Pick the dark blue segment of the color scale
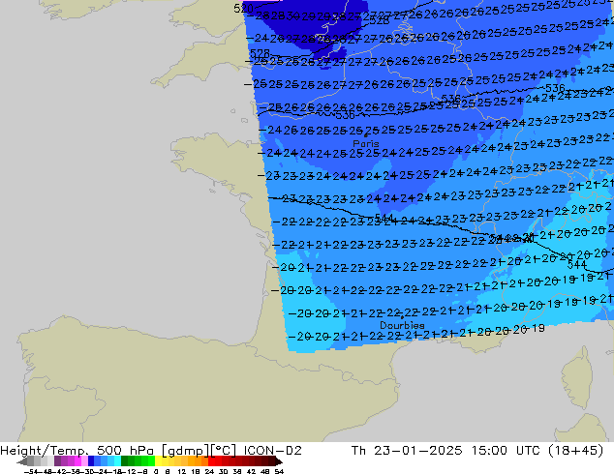614x474 pixels. click(91, 461)
